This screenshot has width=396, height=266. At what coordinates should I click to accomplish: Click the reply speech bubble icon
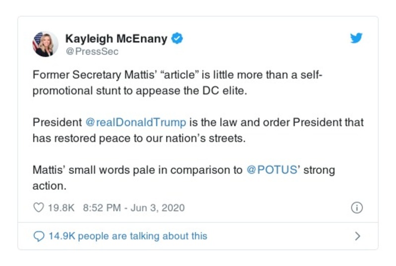39,236
